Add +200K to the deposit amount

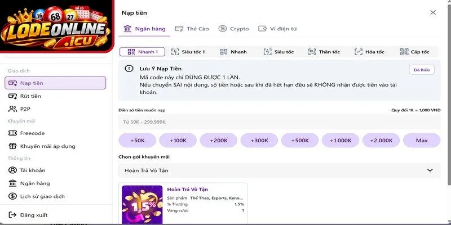tap(219, 140)
